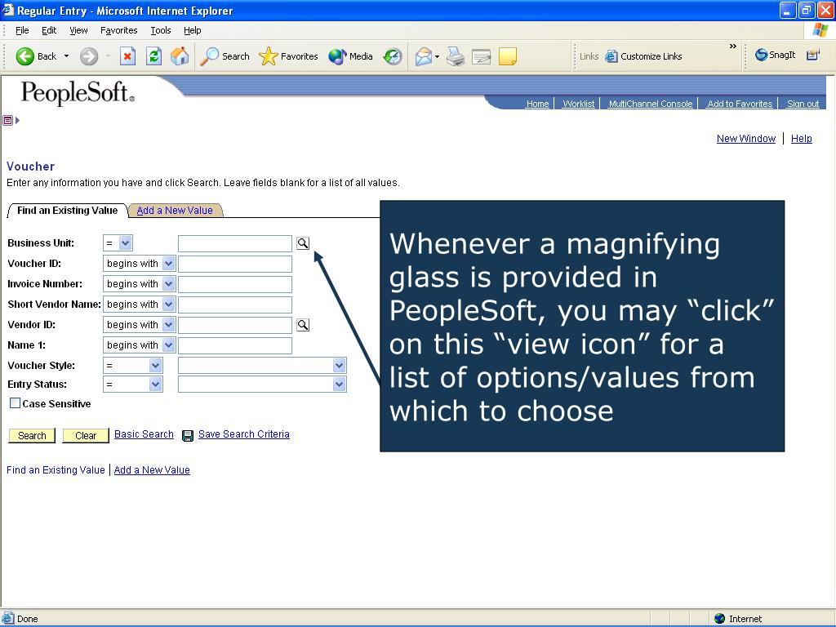Open the Back history dropdown arrow
The height and width of the screenshot is (627, 836).
(x=67, y=56)
